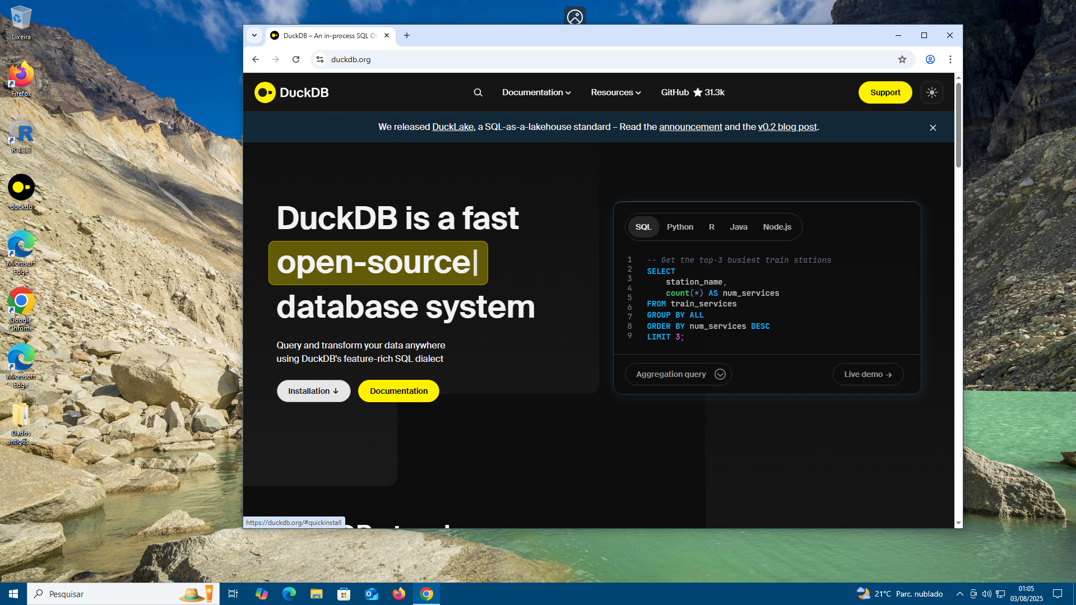
Task: Click the yellow Support button
Action: tap(885, 92)
